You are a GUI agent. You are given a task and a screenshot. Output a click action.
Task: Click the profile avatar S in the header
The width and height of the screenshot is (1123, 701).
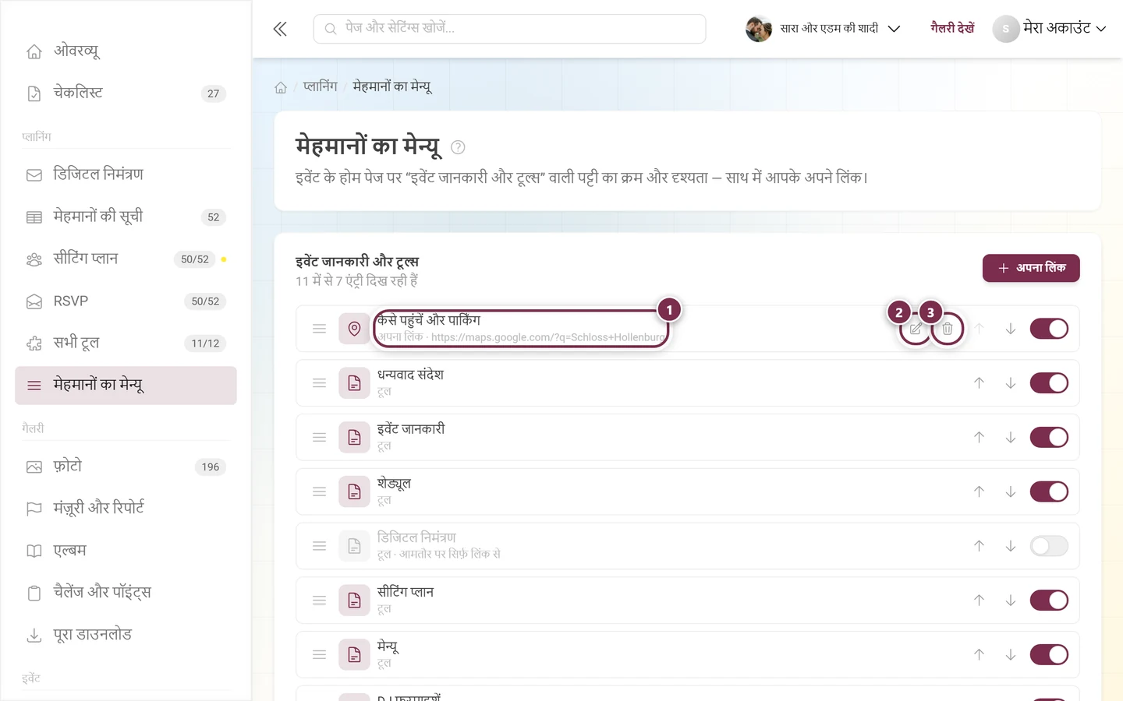pyautogui.click(x=1006, y=29)
